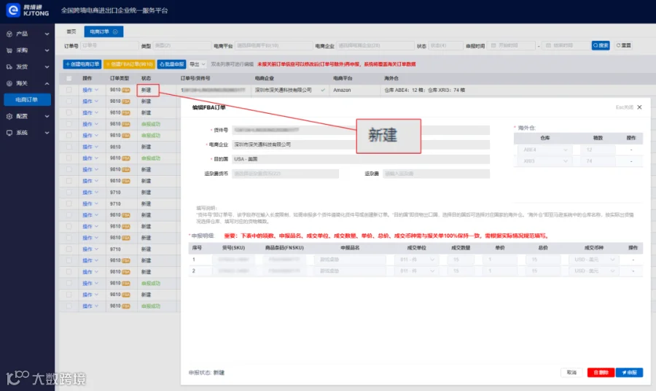Screen dimensions: 656x391
Task: Click the 批量申报 button
Action: [x=171, y=64]
